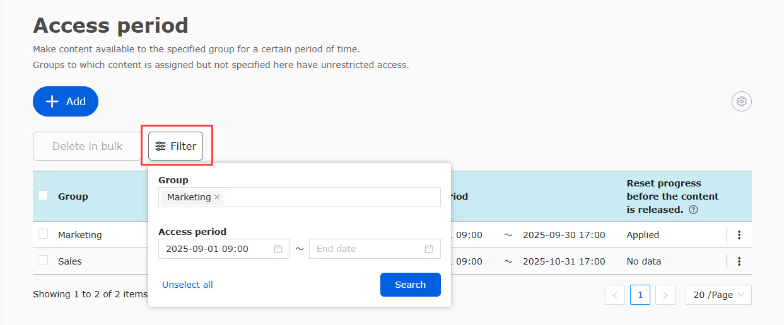The height and width of the screenshot is (325, 784).
Task: Click the Add button
Action: 66,101
